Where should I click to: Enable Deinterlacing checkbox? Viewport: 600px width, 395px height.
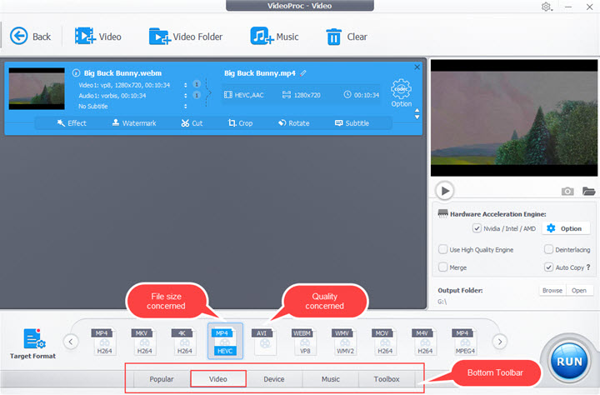548,249
